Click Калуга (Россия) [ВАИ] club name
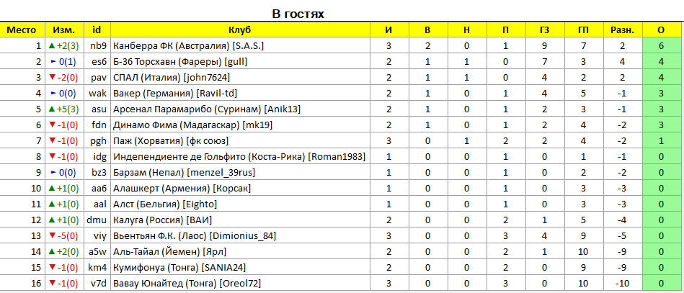Image resolution: width=684 pixels, height=293 pixels. 163,220
